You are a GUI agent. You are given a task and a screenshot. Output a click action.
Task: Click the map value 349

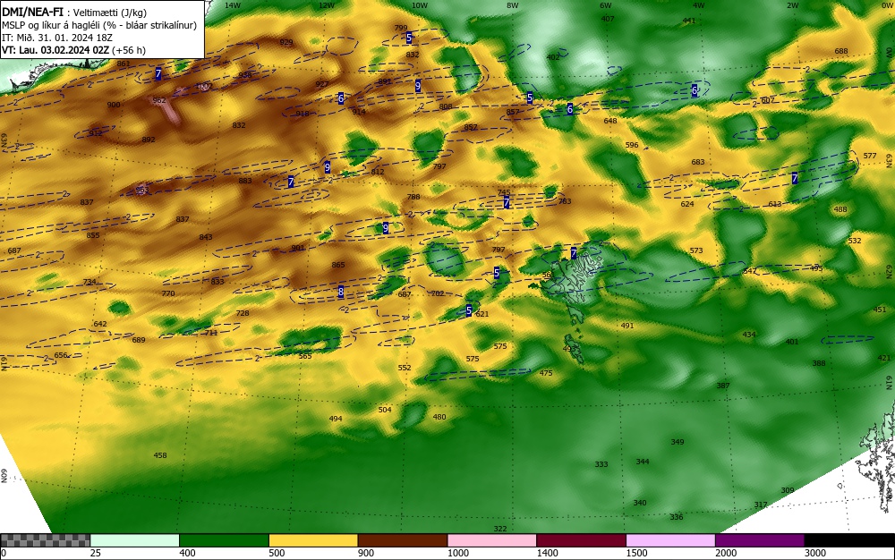tap(678, 442)
